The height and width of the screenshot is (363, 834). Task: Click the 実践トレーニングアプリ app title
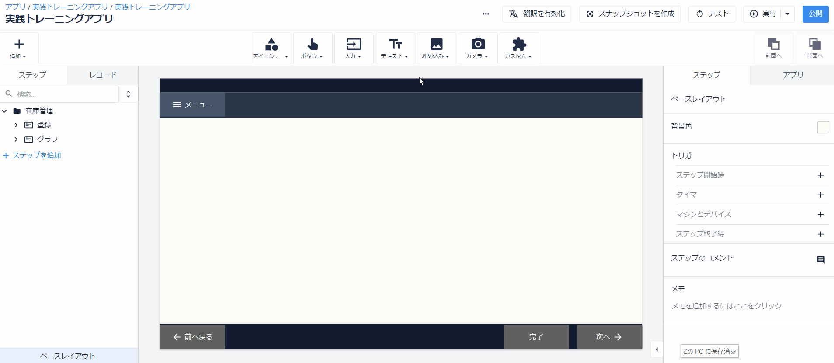tap(59, 19)
